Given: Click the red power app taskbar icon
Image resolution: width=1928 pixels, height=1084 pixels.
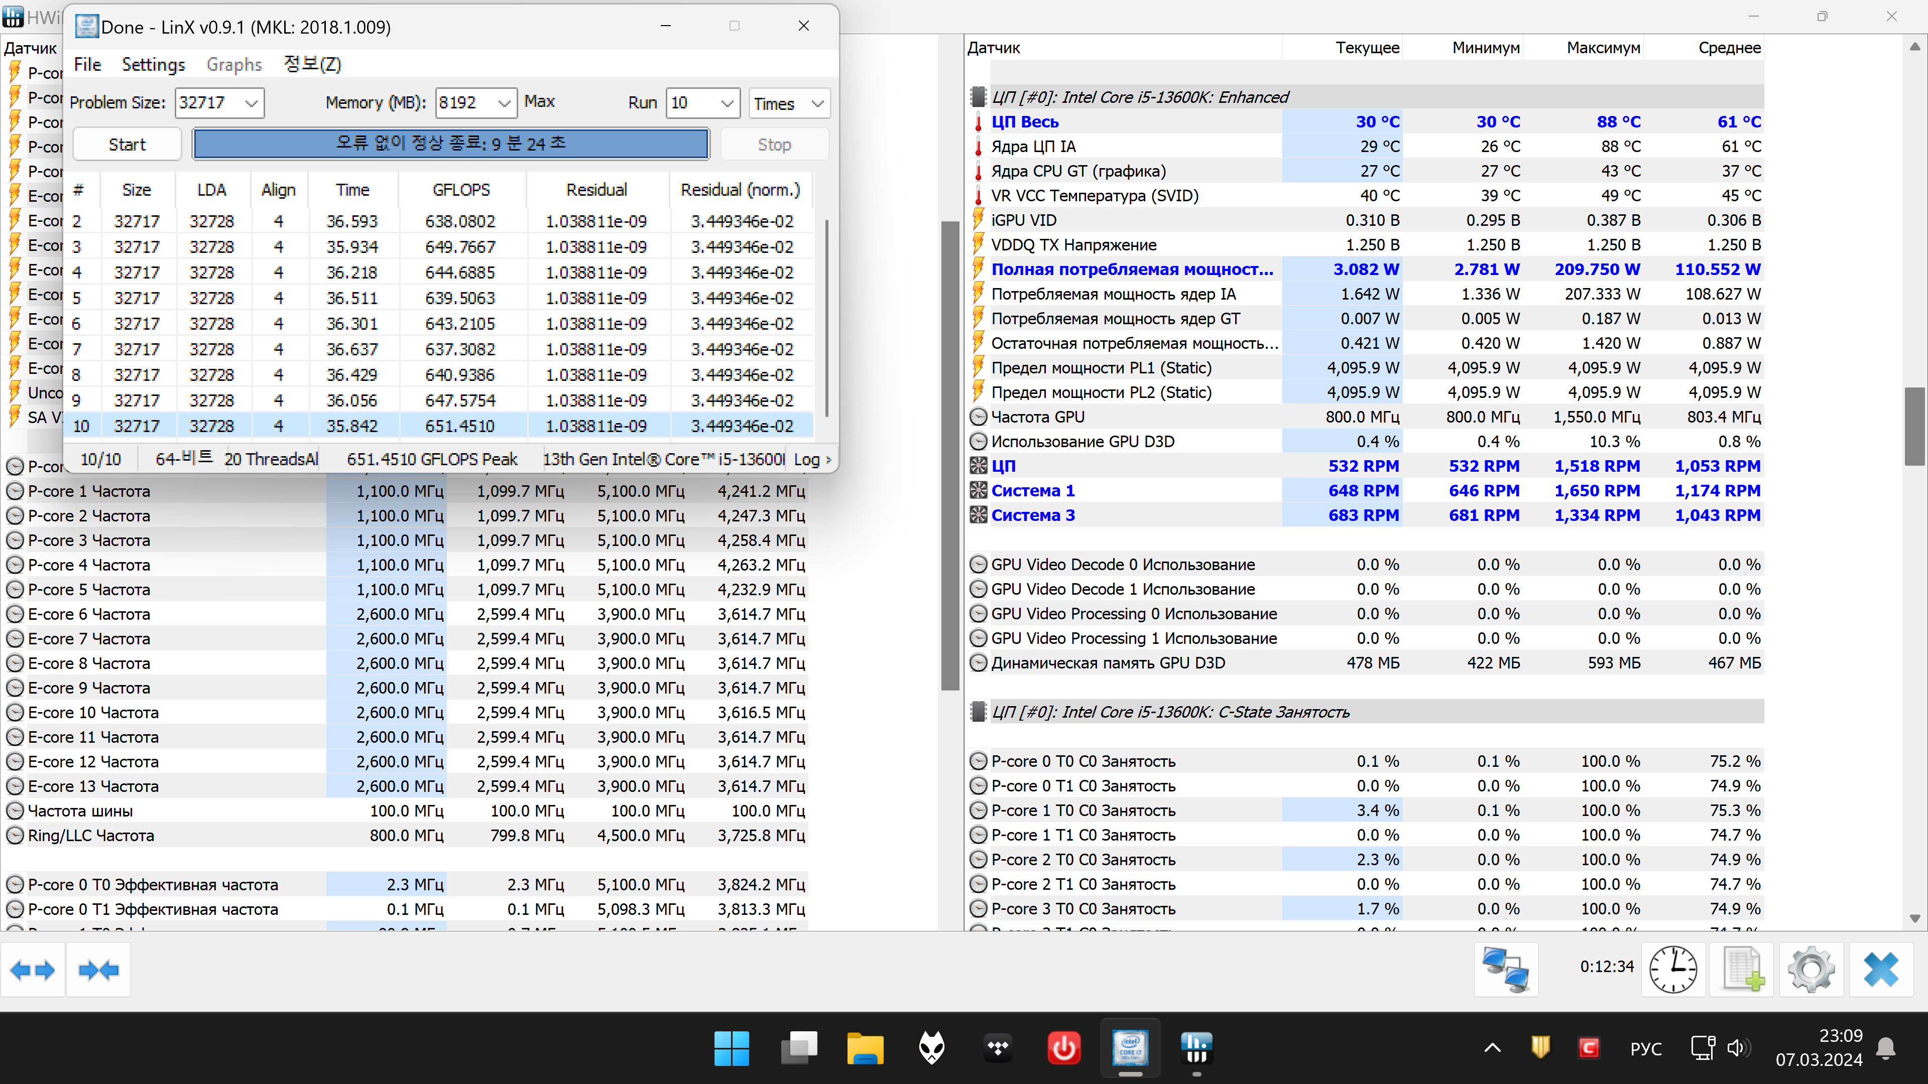Looking at the screenshot, I should (1063, 1048).
